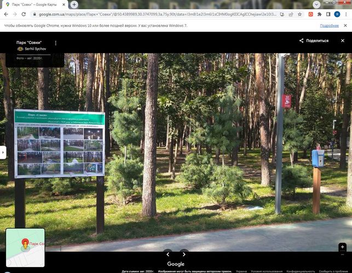The width and height of the screenshot is (352, 273).
Task: Open the Подробнее link in update banner
Action: click(x=329, y=26)
